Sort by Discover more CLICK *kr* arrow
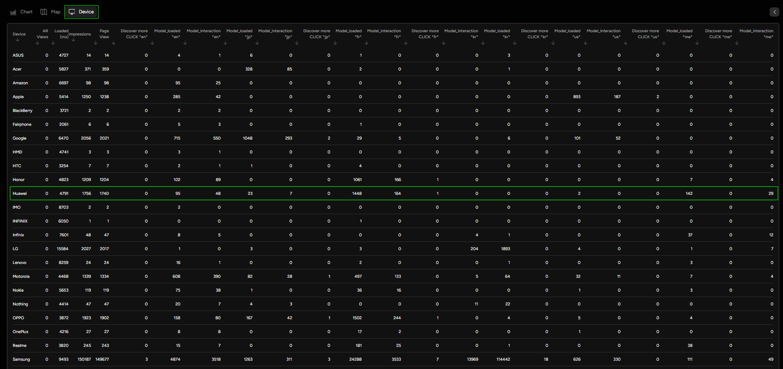The image size is (783, 369). tap(553, 43)
